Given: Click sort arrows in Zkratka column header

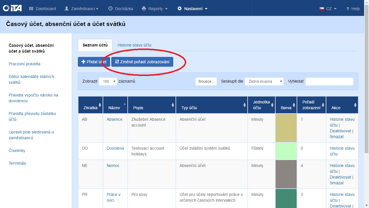Looking at the screenshot, I should [100, 105].
